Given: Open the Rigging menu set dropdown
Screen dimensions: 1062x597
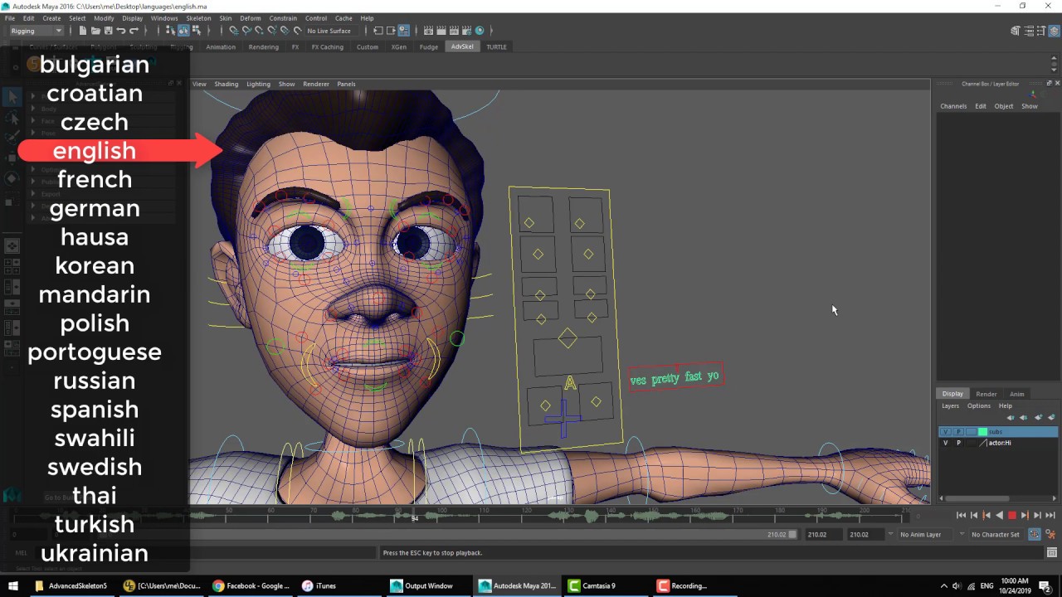Looking at the screenshot, I should tap(37, 31).
